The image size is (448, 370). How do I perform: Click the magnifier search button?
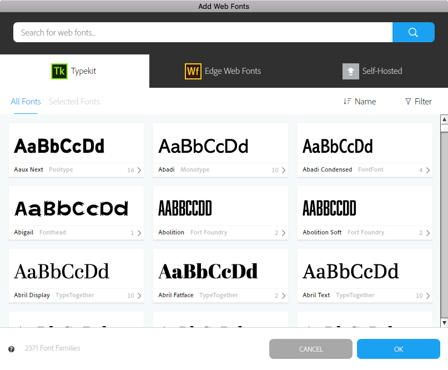click(x=413, y=32)
